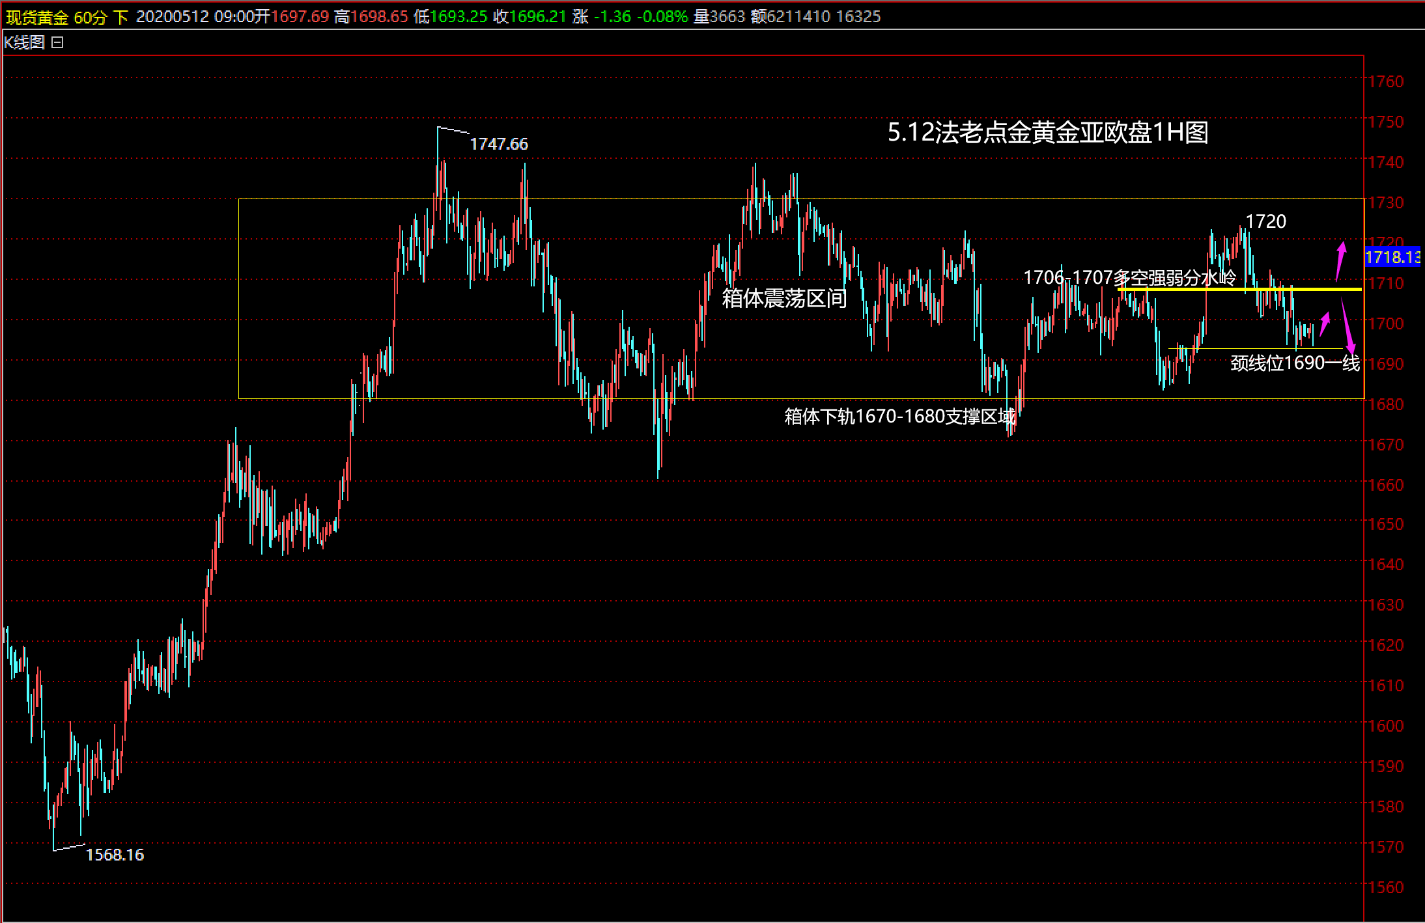Click the blue 1718.13 price tag
The image size is (1425, 923).
point(1392,257)
